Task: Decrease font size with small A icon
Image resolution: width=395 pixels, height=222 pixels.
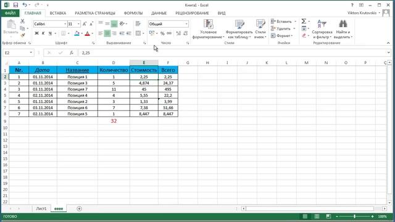Action: [91, 24]
